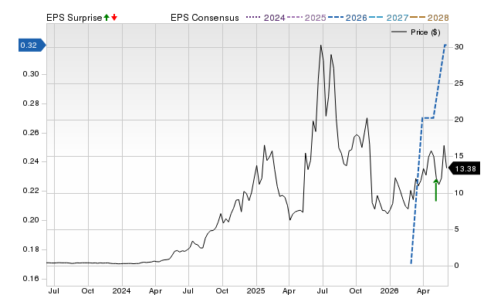Click the black 13.38 price tag
The height and width of the screenshot is (295, 494).
click(464, 168)
